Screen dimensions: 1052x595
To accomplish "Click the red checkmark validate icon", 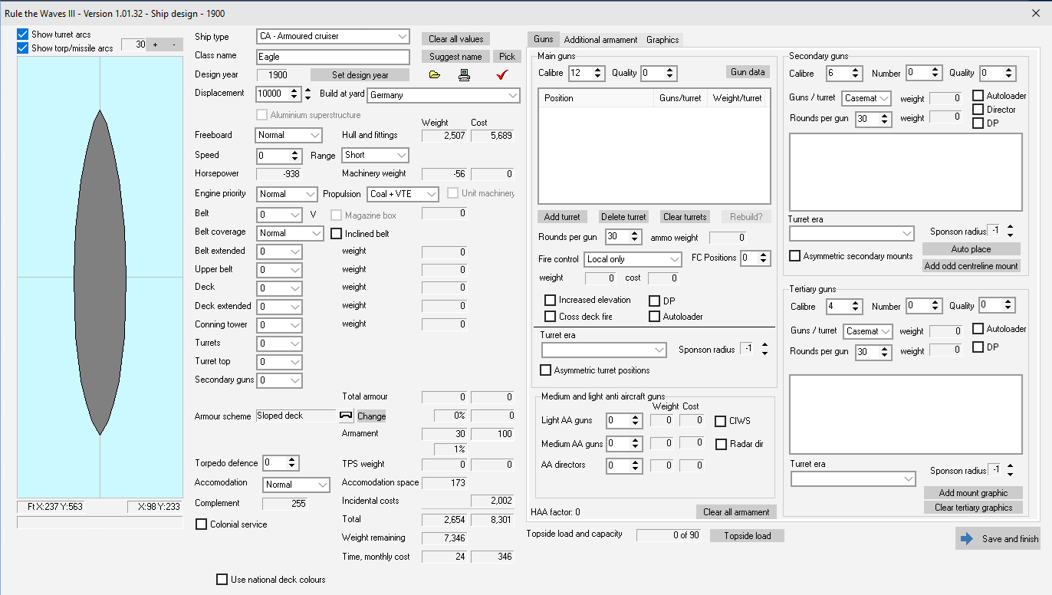I will 502,74.
